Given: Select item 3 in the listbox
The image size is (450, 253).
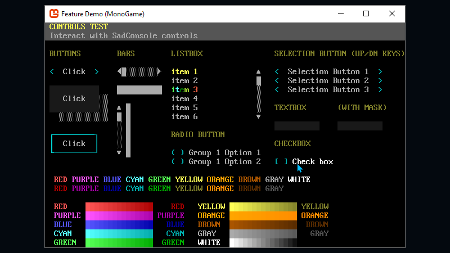Looking at the screenshot, I should [x=184, y=90].
